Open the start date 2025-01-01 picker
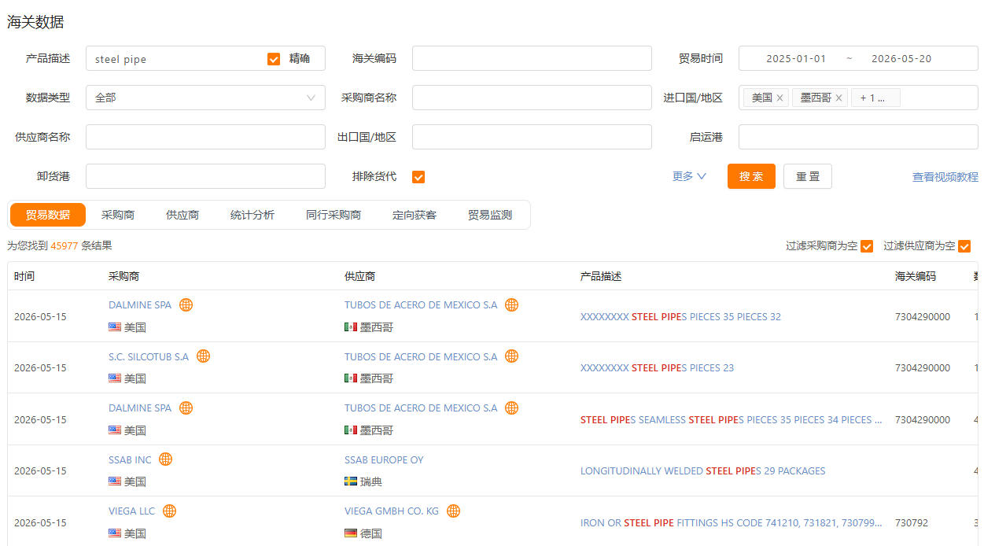 pyautogui.click(x=796, y=59)
